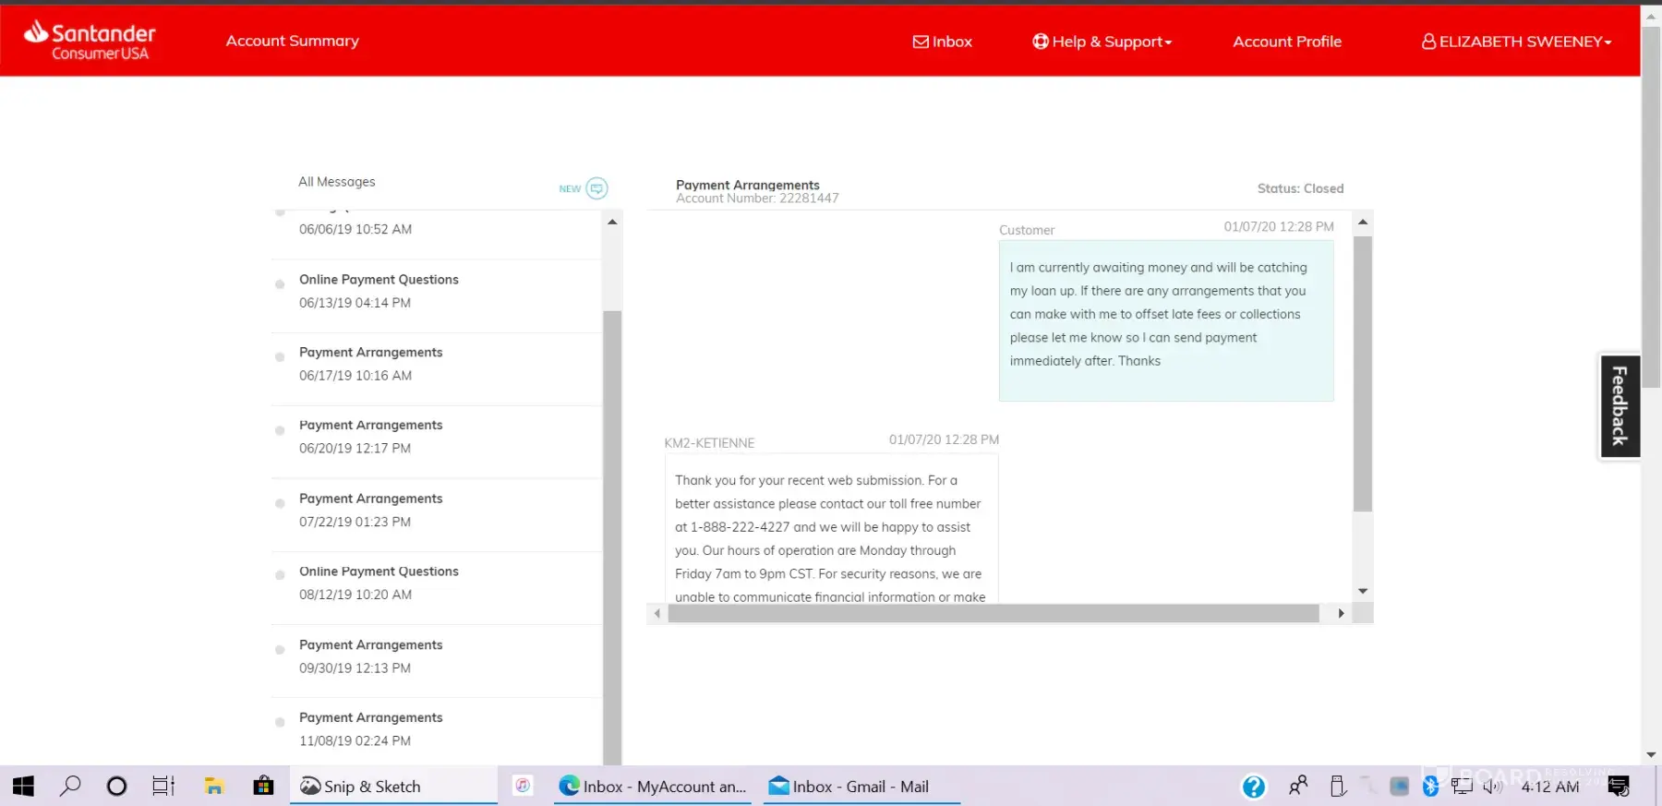Open Snip & Sketch from the taskbar

tap(361, 787)
